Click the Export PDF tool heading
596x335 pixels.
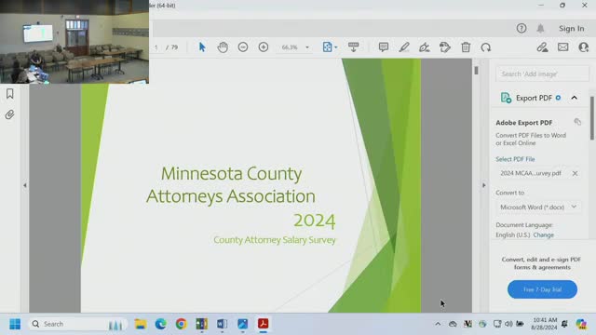[x=534, y=98]
